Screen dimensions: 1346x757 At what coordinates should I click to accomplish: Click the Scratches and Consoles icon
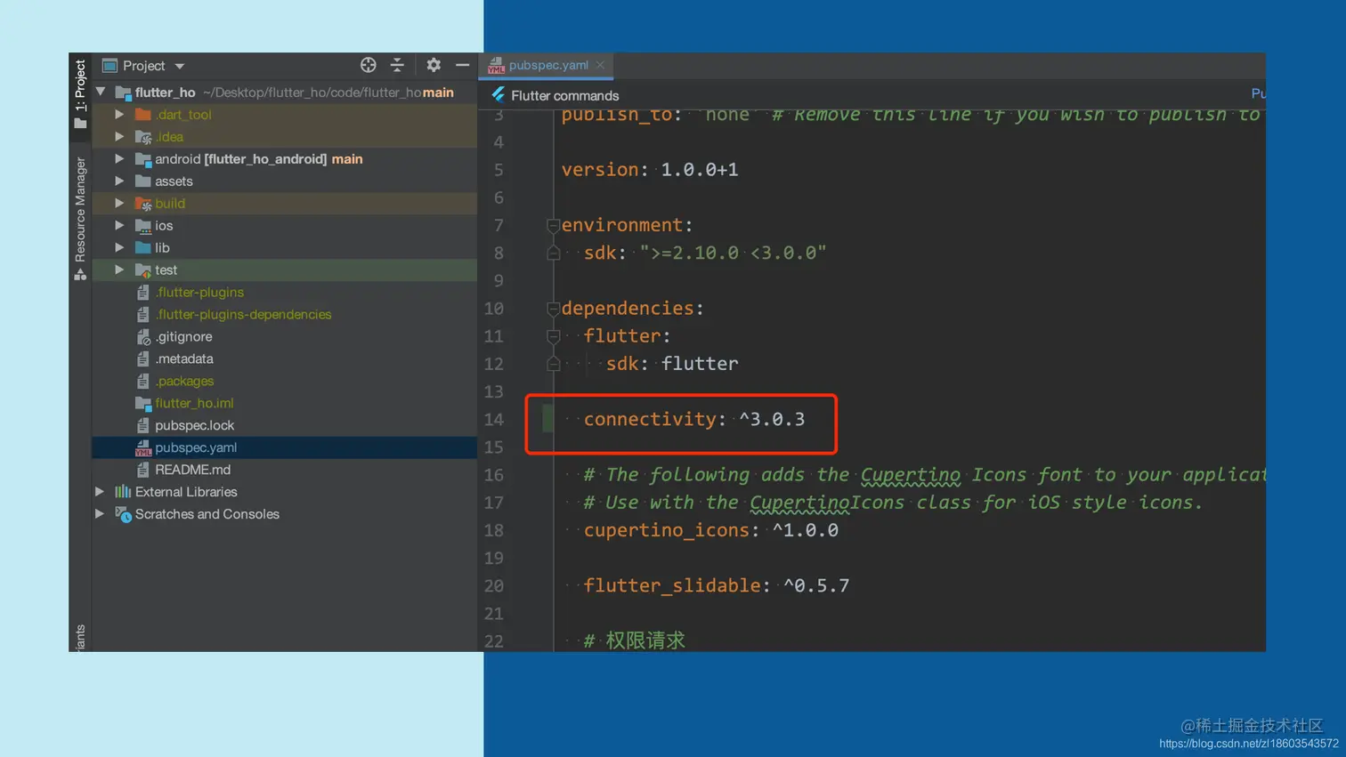(123, 514)
